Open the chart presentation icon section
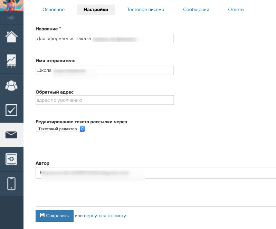 pos(11,61)
